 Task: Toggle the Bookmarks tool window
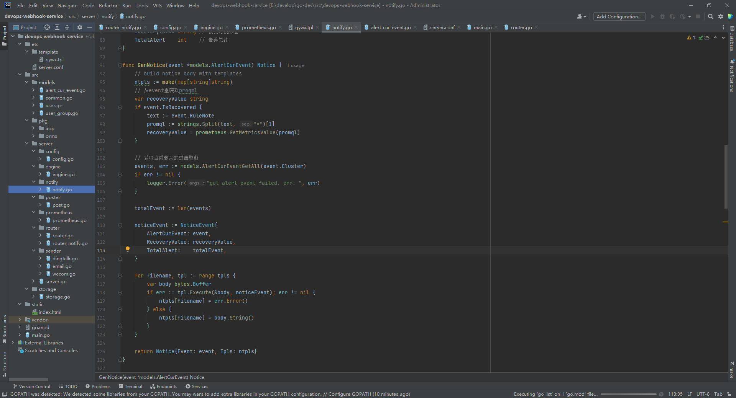tap(5, 329)
